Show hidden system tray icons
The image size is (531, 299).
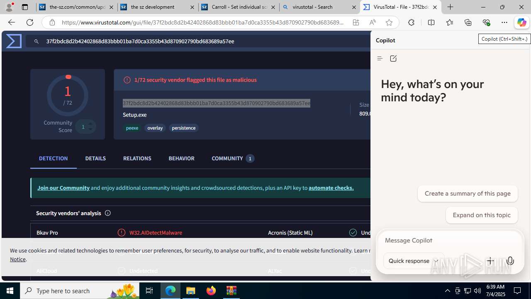tap(447, 291)
